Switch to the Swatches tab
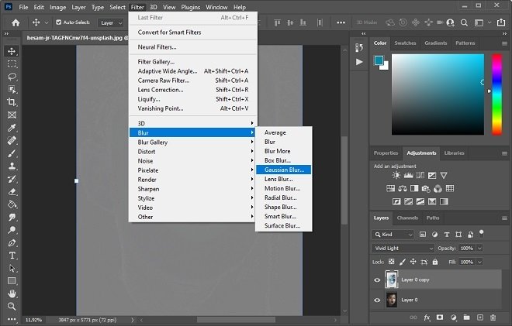This screenshot has width=512, height=326. click(405, 43)
